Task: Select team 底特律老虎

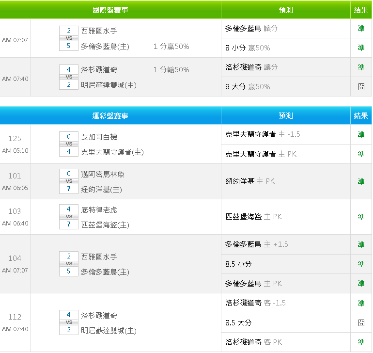Action: (99, 209)
